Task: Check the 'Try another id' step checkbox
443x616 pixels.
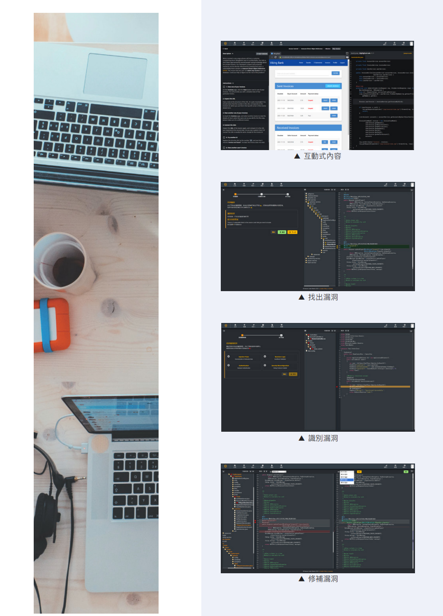Action: 224,137
